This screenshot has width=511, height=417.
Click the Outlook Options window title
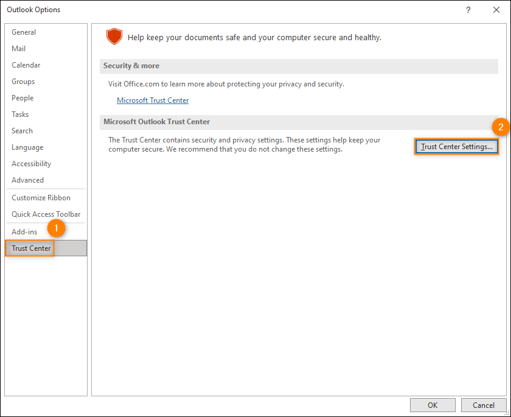pos(33,10)
